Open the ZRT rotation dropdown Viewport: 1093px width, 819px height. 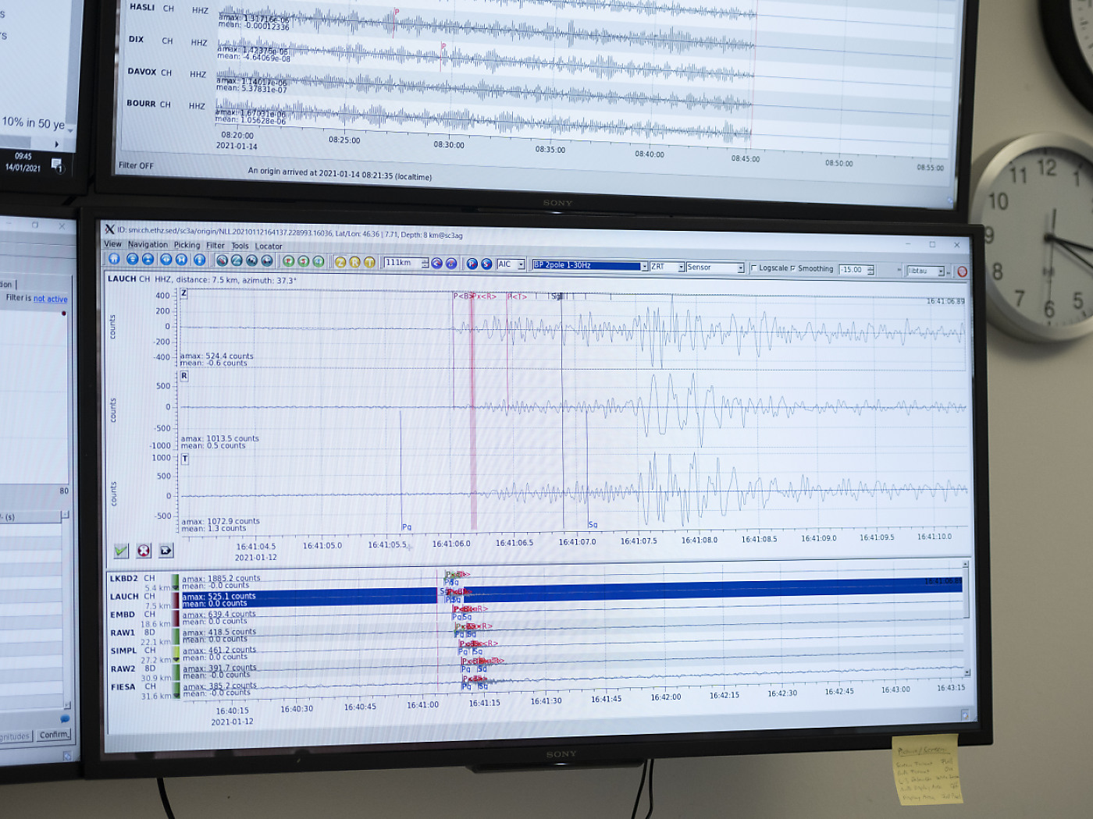pyautogui.click(x=681, y=267)
